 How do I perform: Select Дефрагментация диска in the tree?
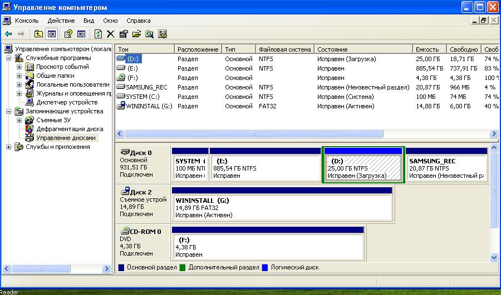click(x=69, y=129)
